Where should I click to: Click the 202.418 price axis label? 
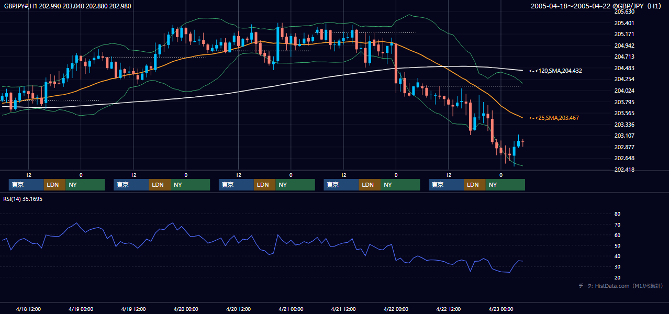coord(625,170)
